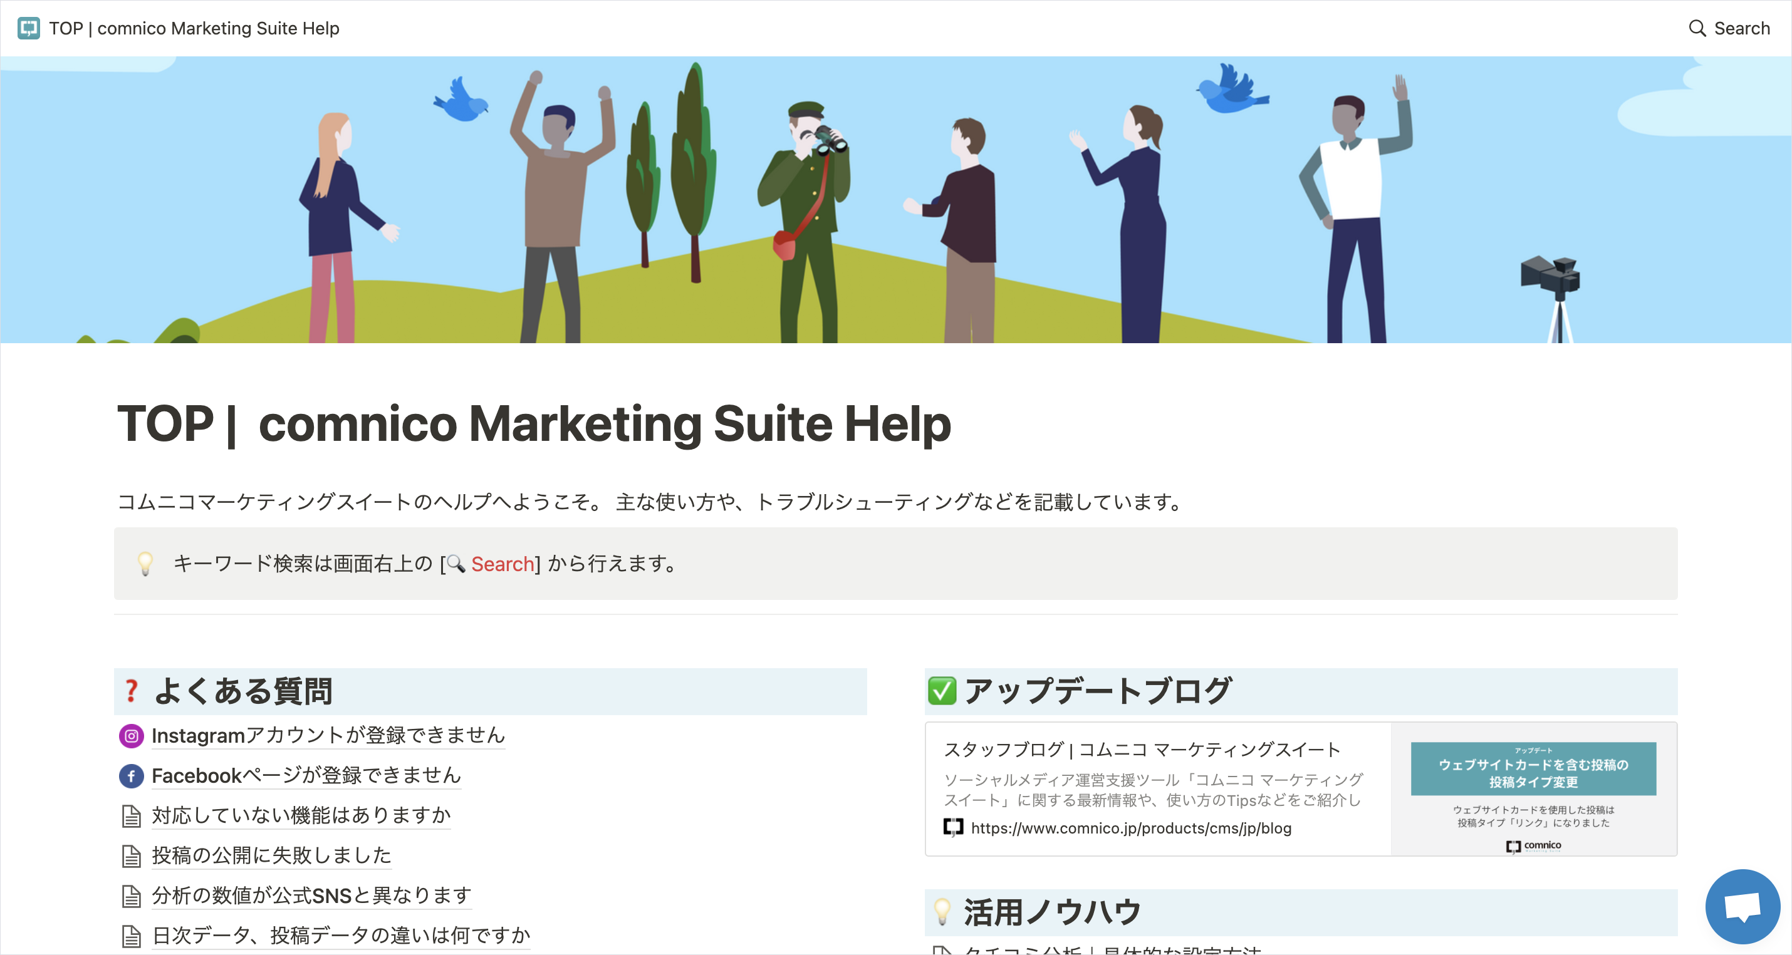Screen dimensions: 1792x955
Task: Click the red question mark icon by 'よくある質問'
Action: [x=132, y=691]
